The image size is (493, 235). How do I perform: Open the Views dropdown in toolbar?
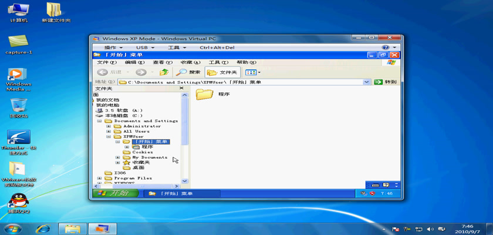[x=254, y=72]
